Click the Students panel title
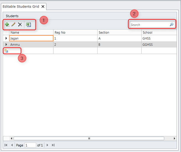 pos(12,16)
